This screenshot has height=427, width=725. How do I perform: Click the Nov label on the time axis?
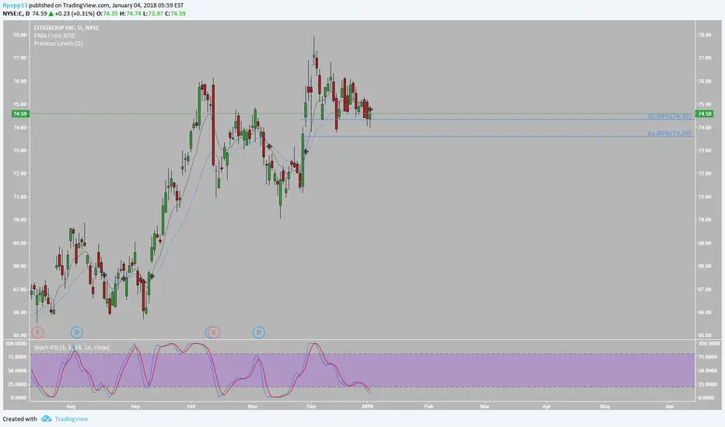click(x=253, y=407)
